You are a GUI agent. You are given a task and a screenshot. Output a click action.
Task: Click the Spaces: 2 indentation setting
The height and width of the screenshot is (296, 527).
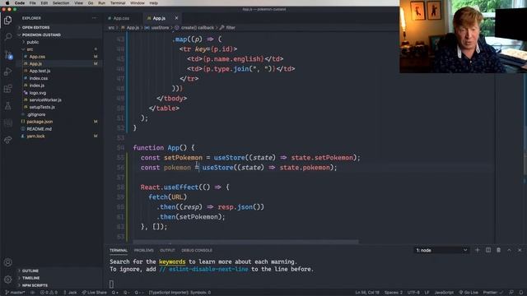pyautogui.click(x=394, y=293)
